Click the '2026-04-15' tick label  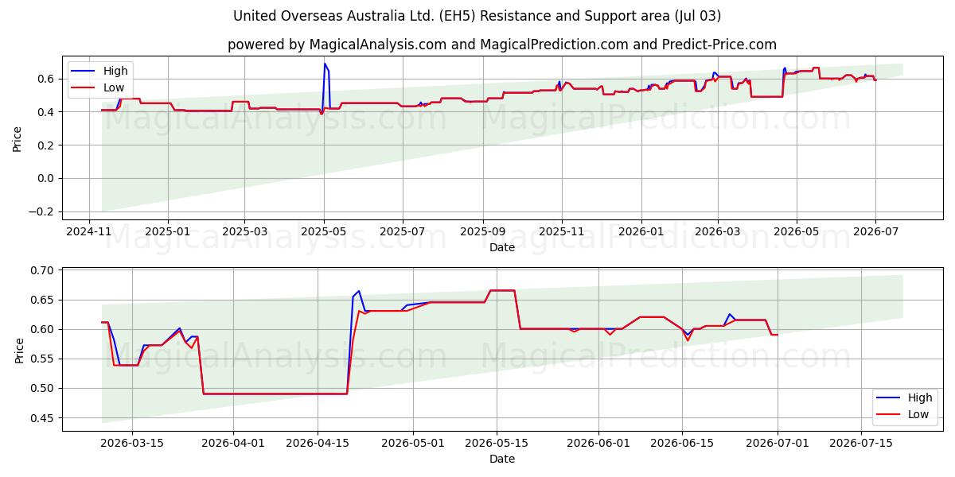click(x=318, y=444)
